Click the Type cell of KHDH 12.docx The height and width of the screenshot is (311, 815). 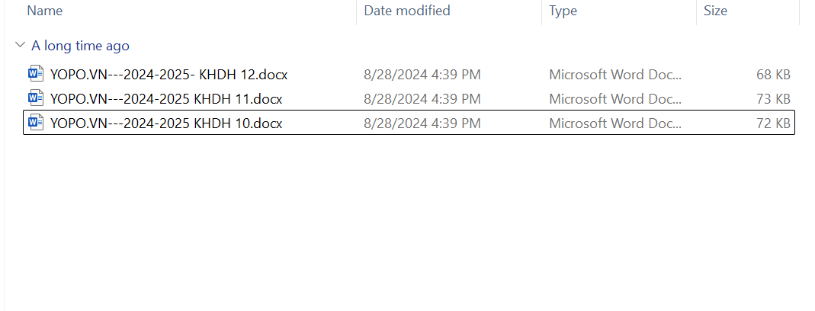[615, 75]
